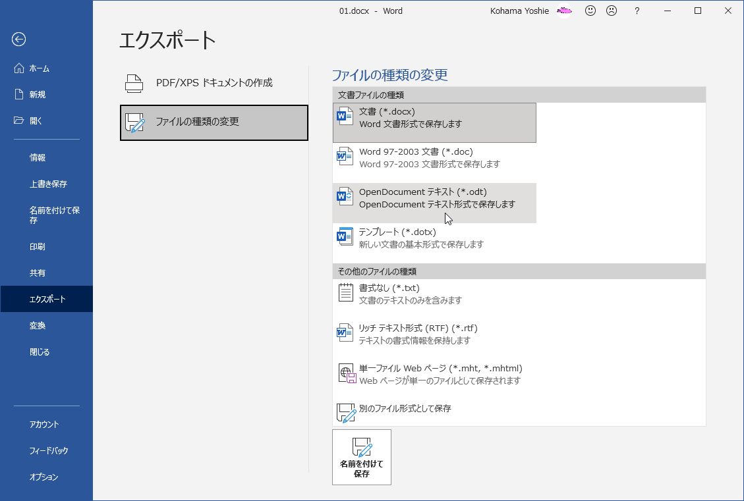Select 単一ファイル Web ページ (*.mht) type

tap(435, 379)
